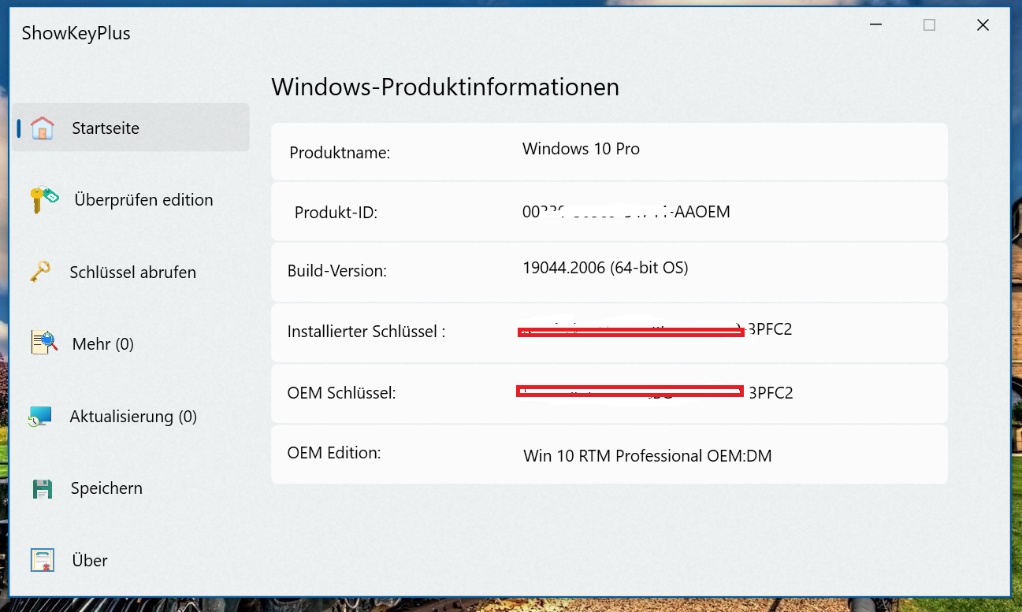
Task: Select the Windows 10 Pro product name value
Action: pos(581,148)
